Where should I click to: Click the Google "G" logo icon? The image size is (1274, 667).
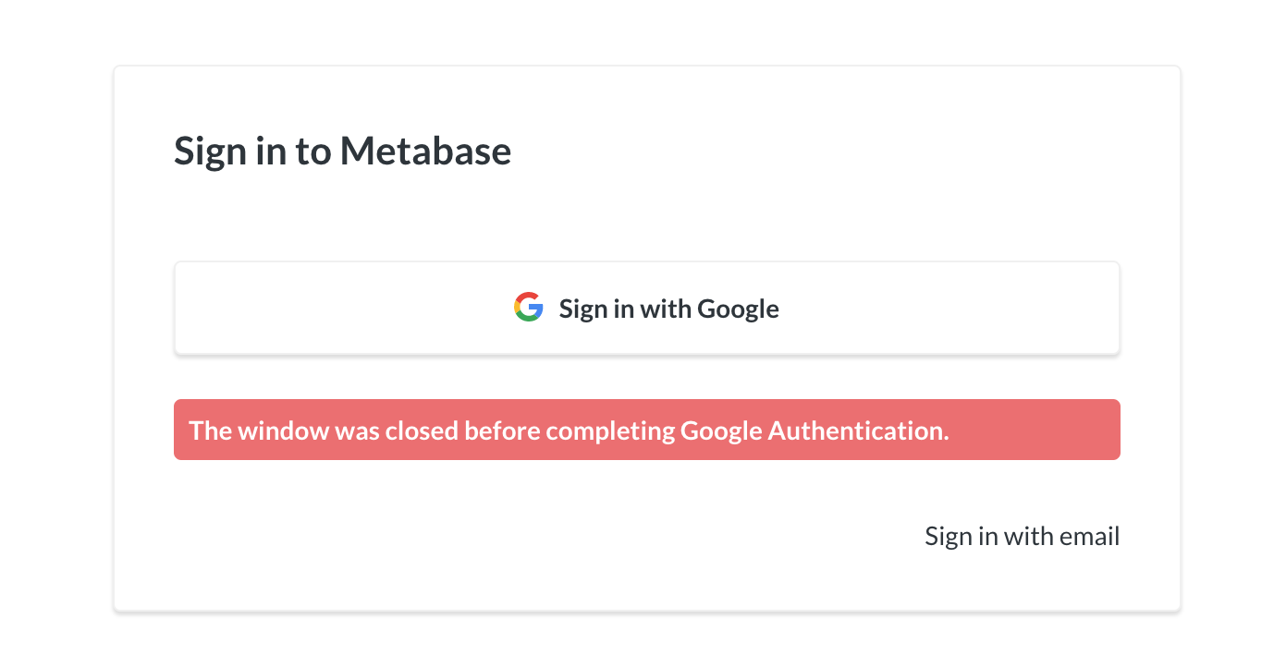(528, 307)
